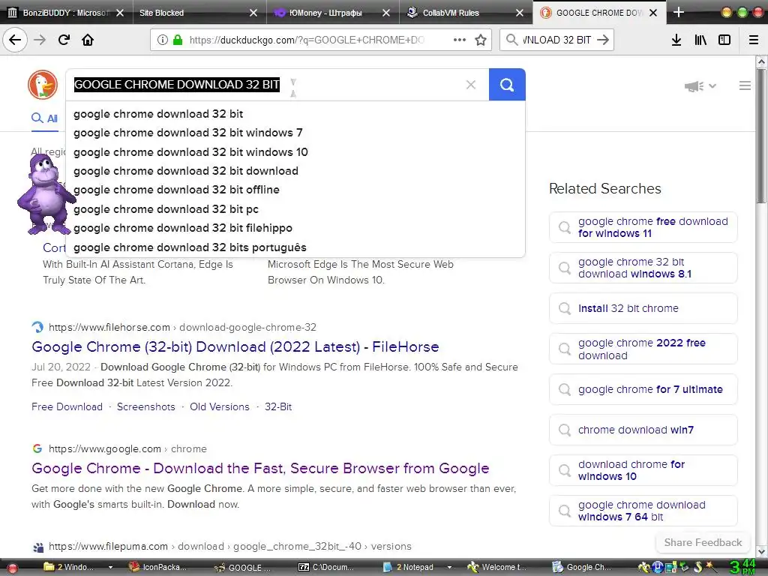Toggle the sidebar view icon
This screenshot has width=768, height=576.
tap(724, 40)
